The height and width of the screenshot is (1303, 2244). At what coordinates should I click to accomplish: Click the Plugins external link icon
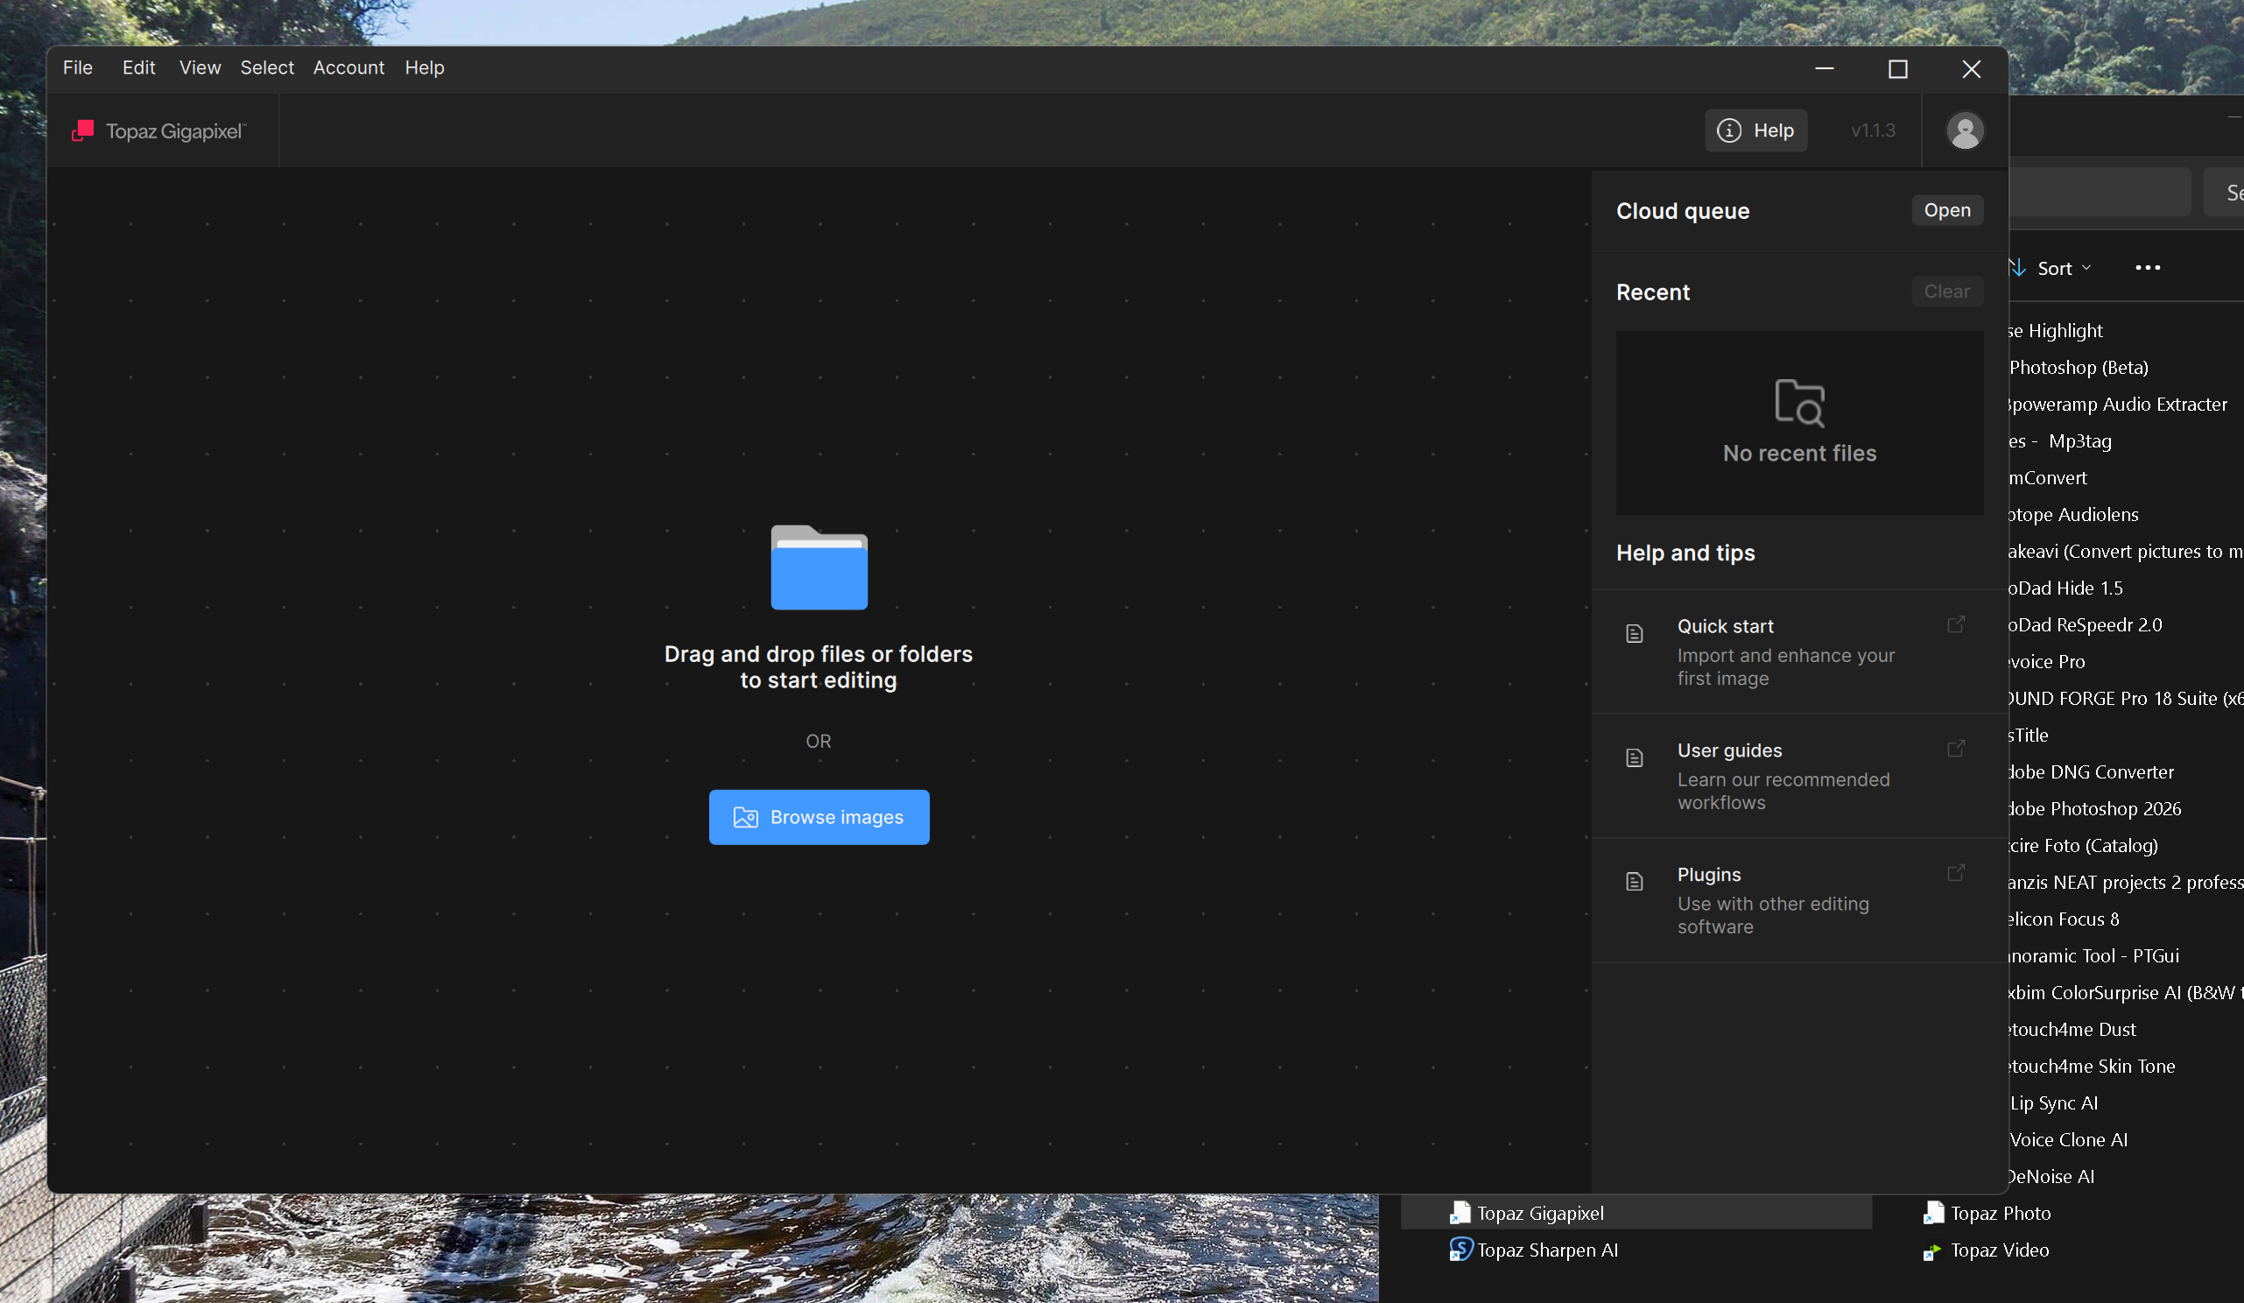[x=1955, y=873]
